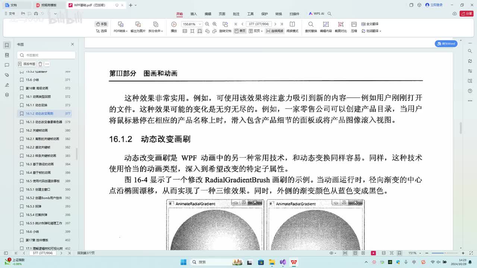This screenshot has height=268, width=477.
Task: Click the 377 (377/904) page number field in toolbar
Action: click(x=259, y=24)
